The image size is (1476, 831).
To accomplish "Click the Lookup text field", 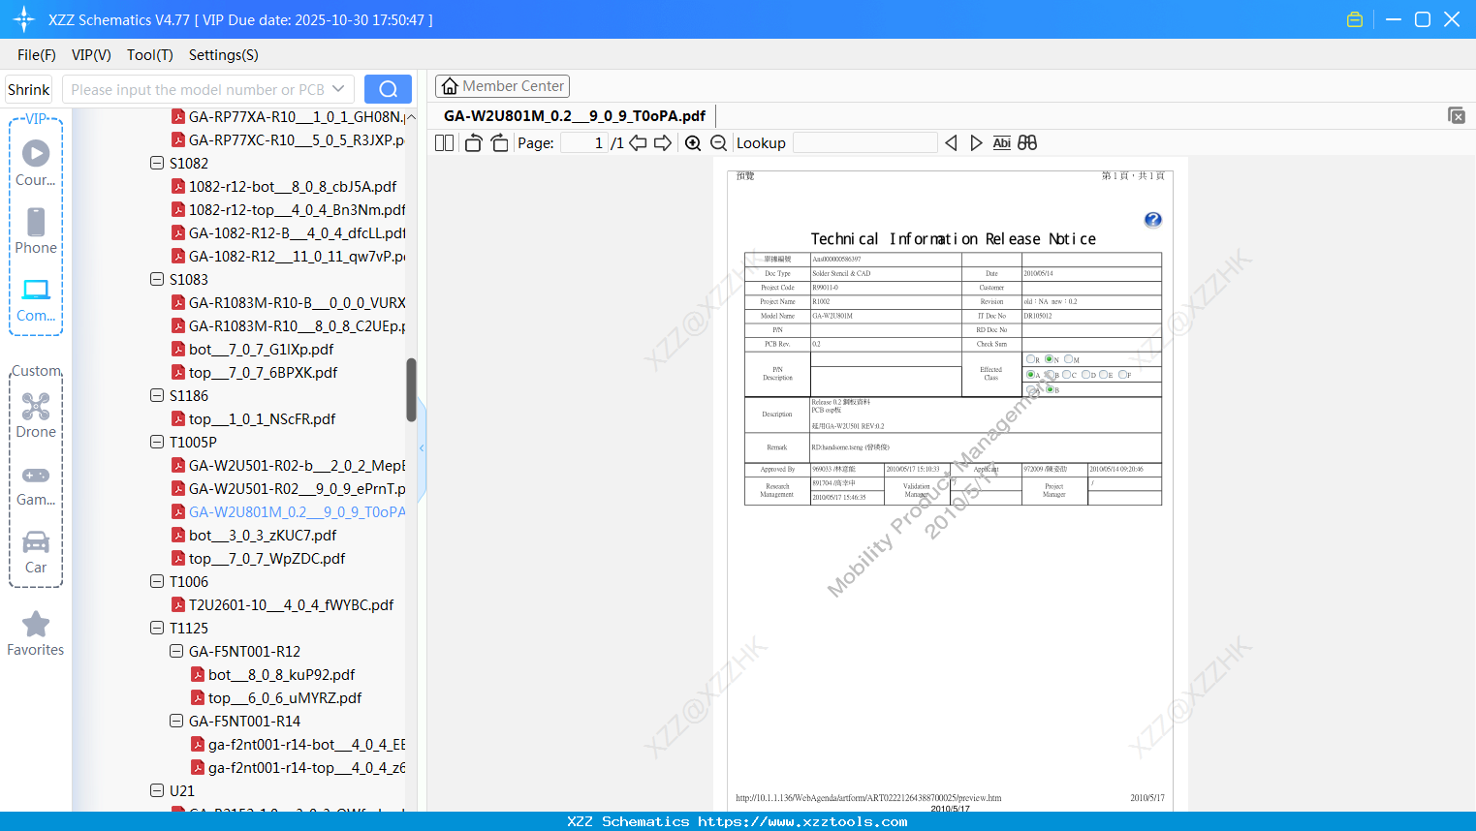I will click(x=864, y=143).
